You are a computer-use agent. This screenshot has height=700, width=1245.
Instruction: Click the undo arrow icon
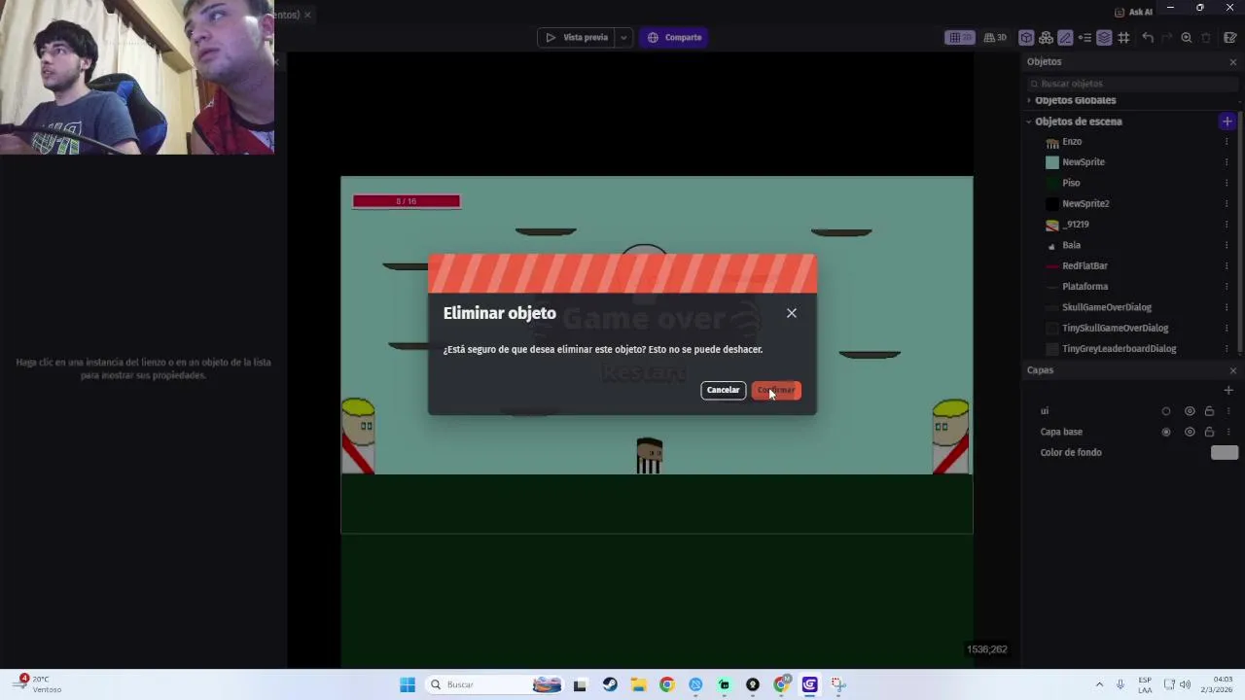coord(1148,37)
